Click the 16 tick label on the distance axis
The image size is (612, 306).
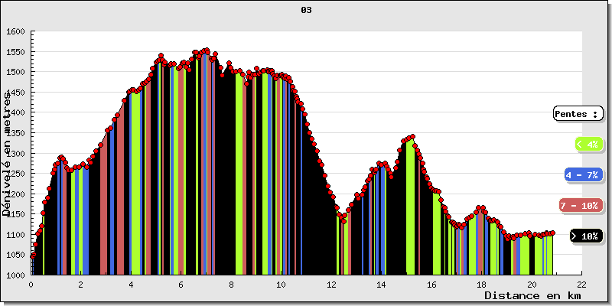[431, 285]
